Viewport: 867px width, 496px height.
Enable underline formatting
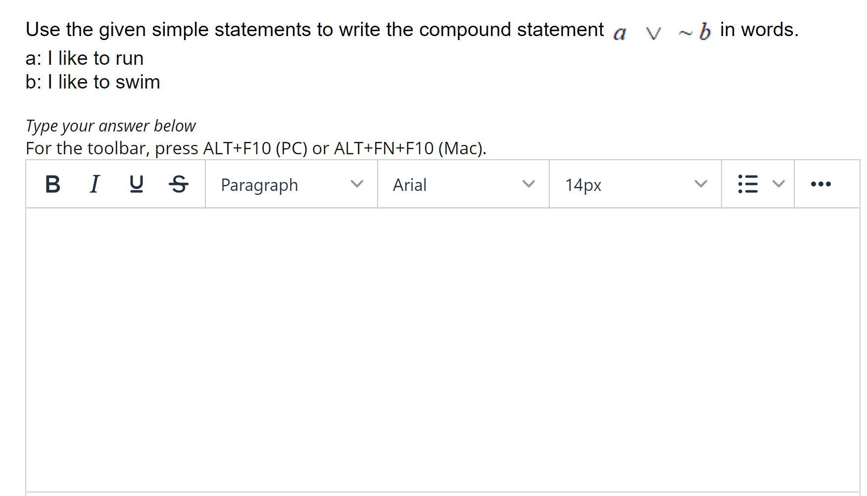(136, 184)
